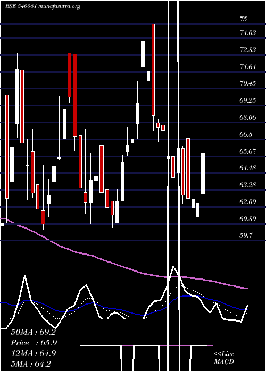Click the '5MA : 64.2' indicator text
Screen dimensions: 266x372
[x=31, y=363]
